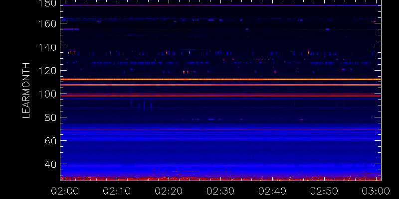Click the LEARMONTH axis label
The image size is (399, 199).
(26, 91)
